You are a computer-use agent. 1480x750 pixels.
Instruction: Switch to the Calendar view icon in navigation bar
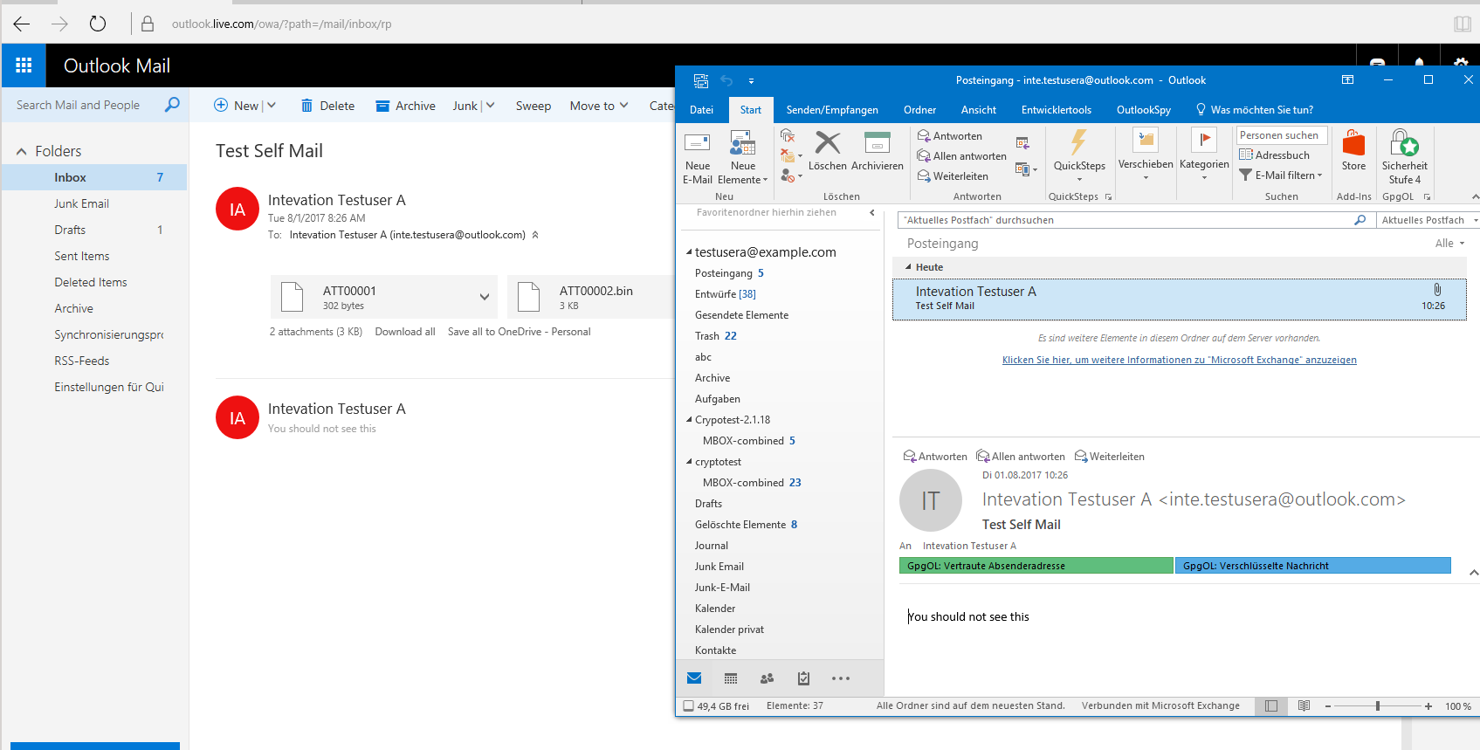tap(731, 678)
